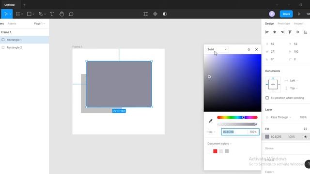Screen dimensions: 310x174
Task: Close the color picker popup
Action: pyautogui.click(x=256, y=49)
